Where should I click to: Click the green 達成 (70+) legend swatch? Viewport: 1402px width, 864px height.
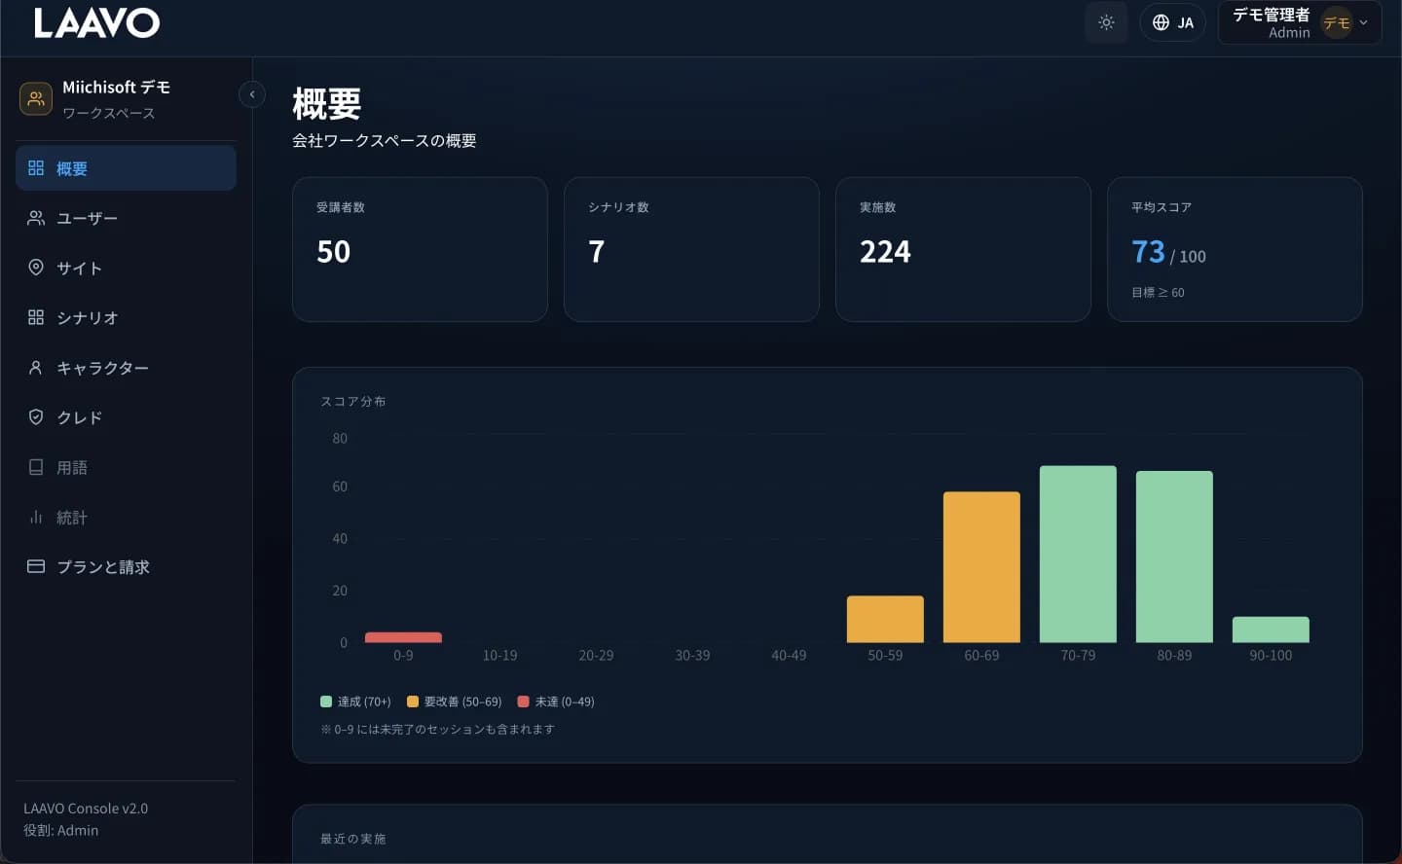326,702
